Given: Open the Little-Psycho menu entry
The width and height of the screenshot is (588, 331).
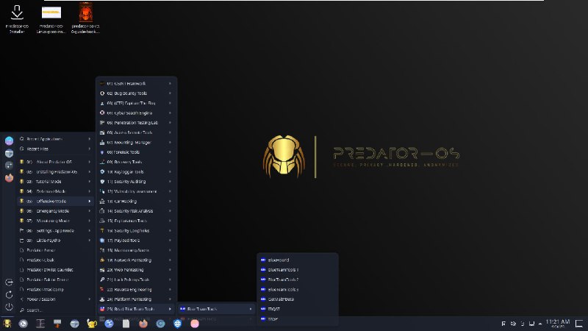Looking at the screenshot, I should [x=56, y=241].
